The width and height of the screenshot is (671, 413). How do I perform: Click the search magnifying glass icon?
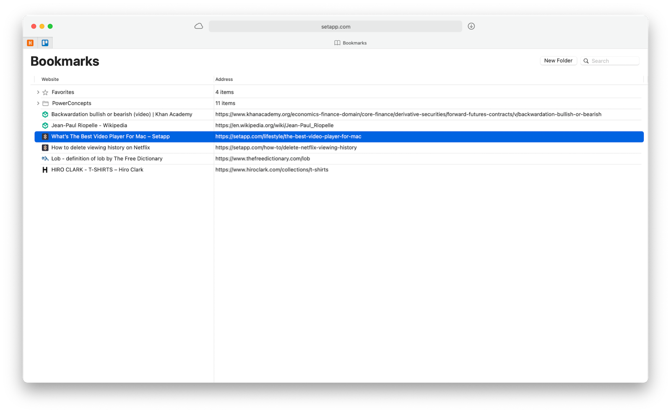point(586,61)
